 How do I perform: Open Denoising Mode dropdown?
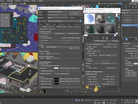[57, 47]
